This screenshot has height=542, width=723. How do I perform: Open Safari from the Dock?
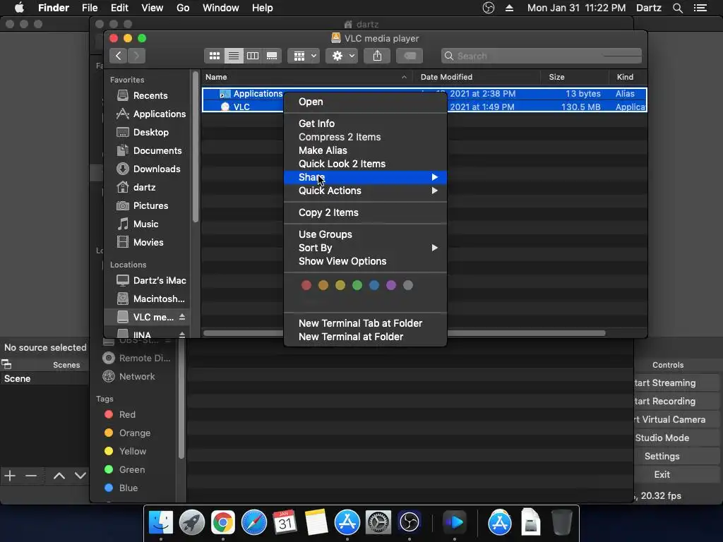click(x=253, y=523)
